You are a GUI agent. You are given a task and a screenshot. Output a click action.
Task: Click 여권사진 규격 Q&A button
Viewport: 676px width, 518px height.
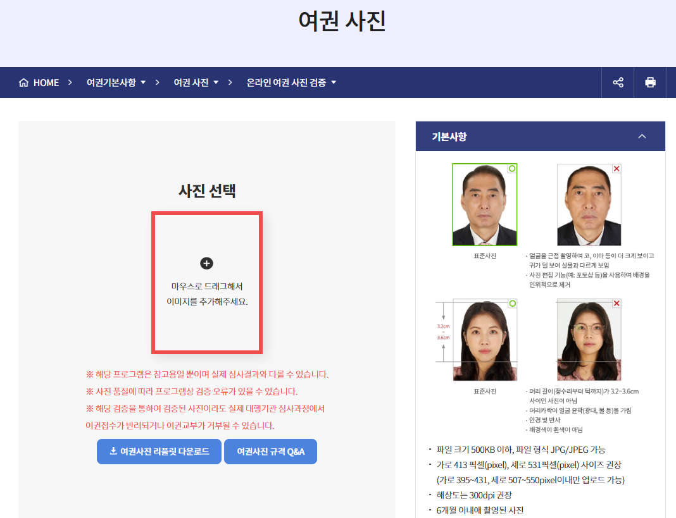(271, 452)
